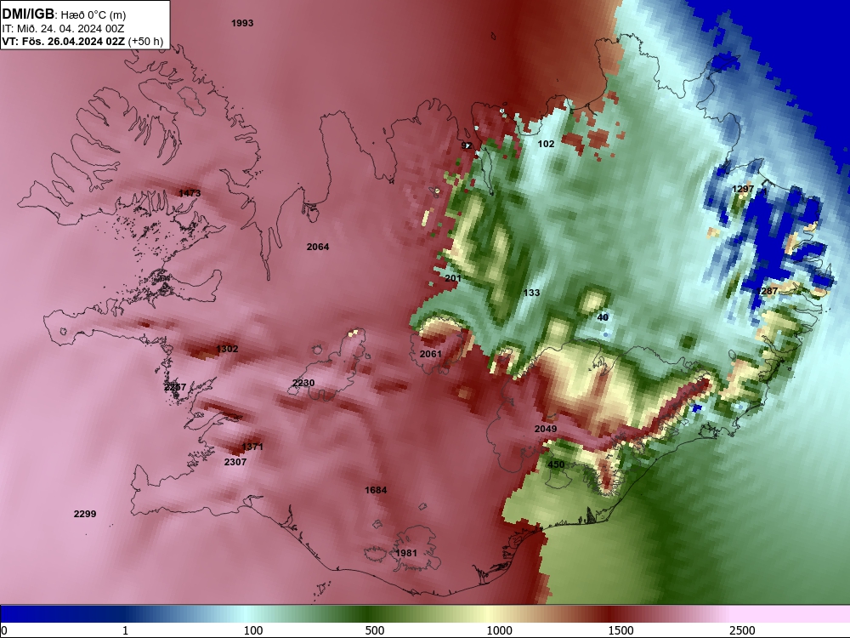Select the map value 1473
This screenshot has height=638, width=850.
[190, 193]
